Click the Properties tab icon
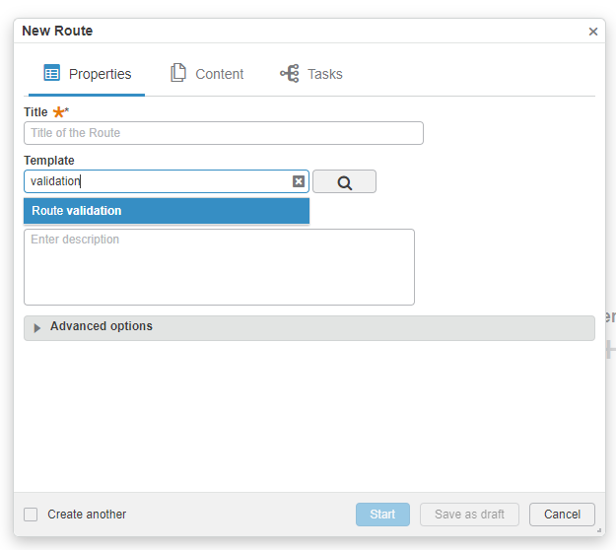616x550 pixels. 51,73
